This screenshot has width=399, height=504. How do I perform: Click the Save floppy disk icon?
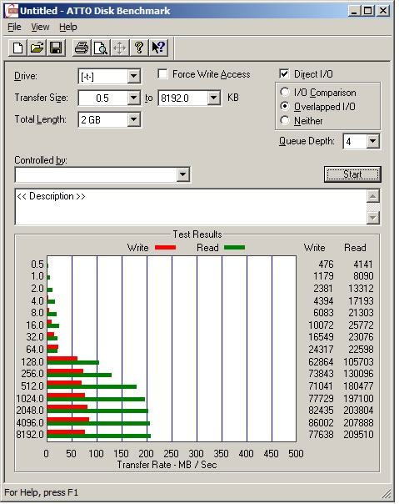(x=56, y=48)
